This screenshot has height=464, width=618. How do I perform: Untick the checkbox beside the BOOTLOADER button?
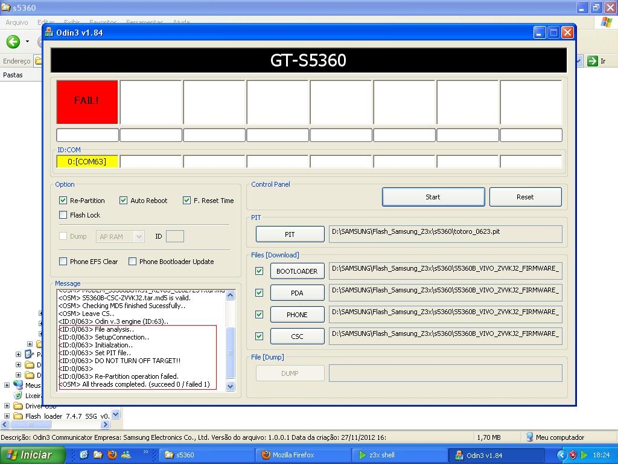260,271
